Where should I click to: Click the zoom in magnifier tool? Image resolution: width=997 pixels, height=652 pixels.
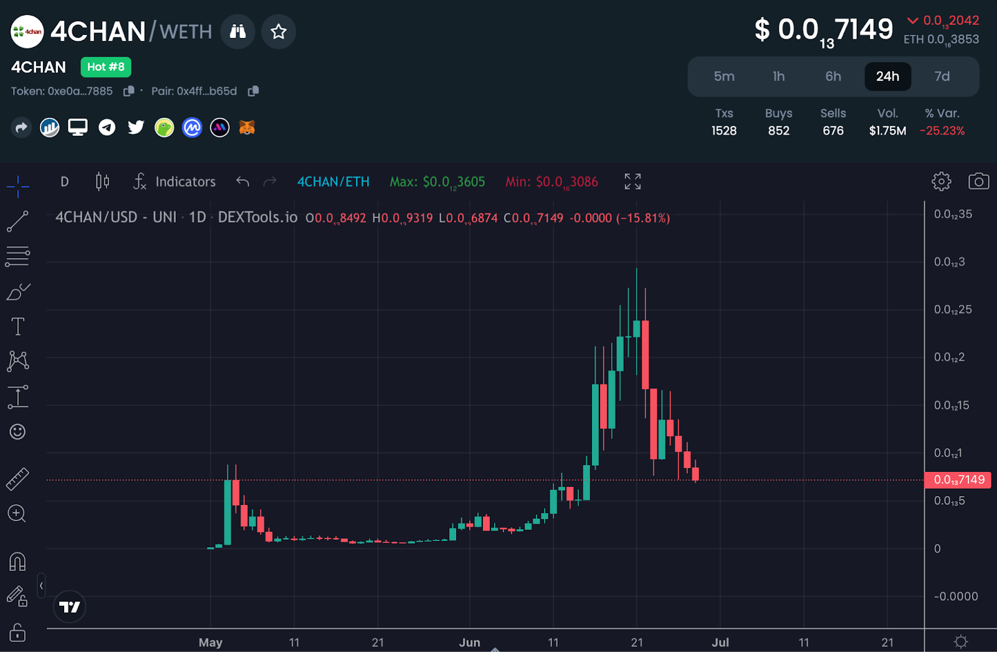[x=17, y=514]
